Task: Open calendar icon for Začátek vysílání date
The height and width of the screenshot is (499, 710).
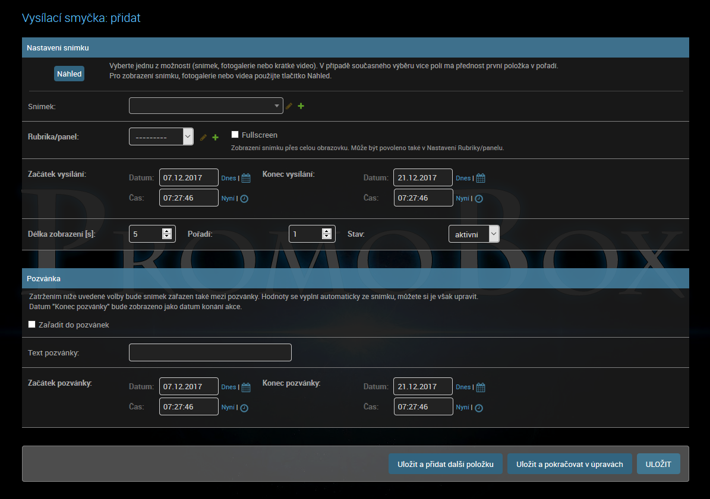Action: coord(246,178)
